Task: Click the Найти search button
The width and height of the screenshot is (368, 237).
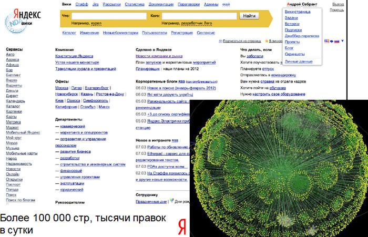Action: (249, 16)
